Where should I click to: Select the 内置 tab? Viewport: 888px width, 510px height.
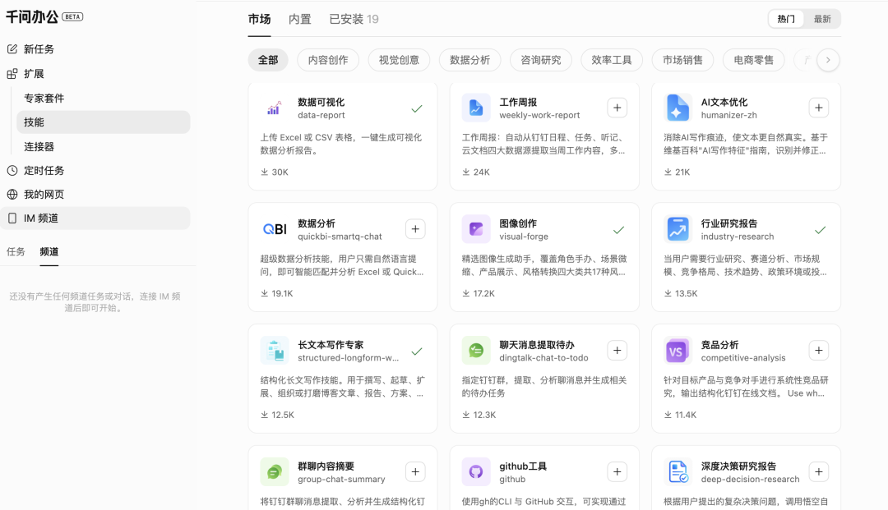[x=299, y=19]
